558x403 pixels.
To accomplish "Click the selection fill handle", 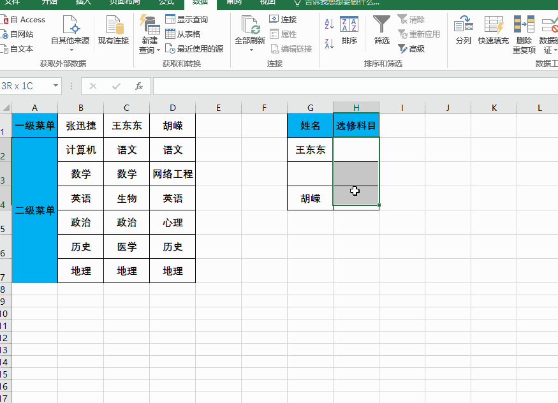I will coord(379,205).
